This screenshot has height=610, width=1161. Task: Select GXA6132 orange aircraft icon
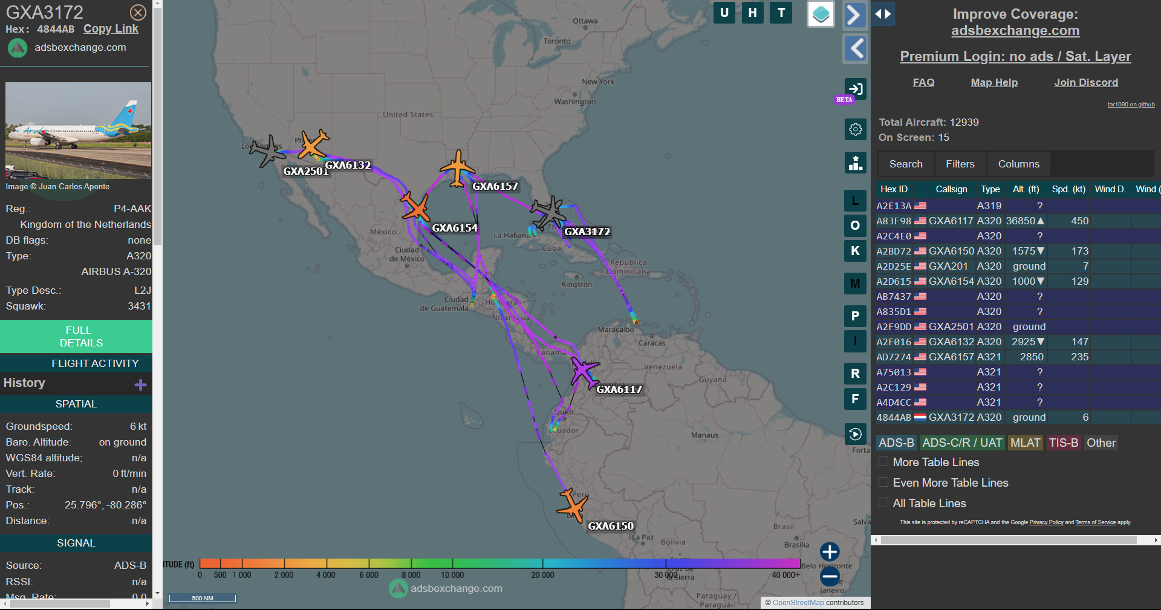click(313, 144)
